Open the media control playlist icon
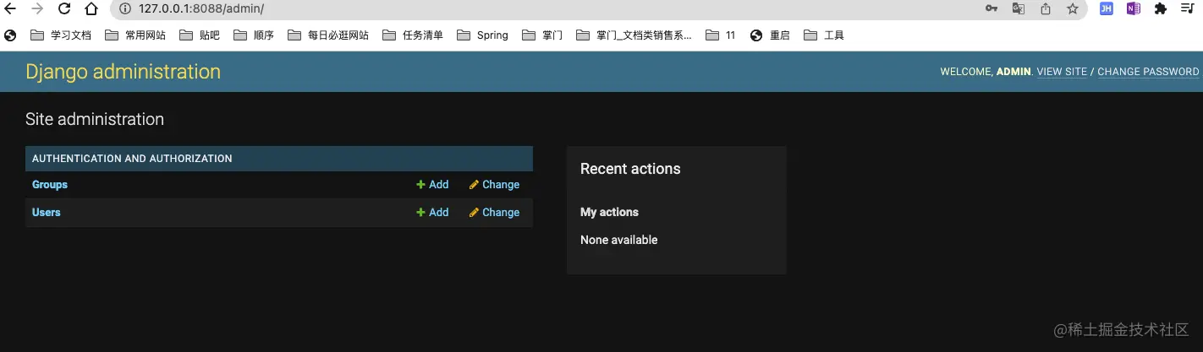This screenshot has height=352, width=1203. coord(1188,8)
